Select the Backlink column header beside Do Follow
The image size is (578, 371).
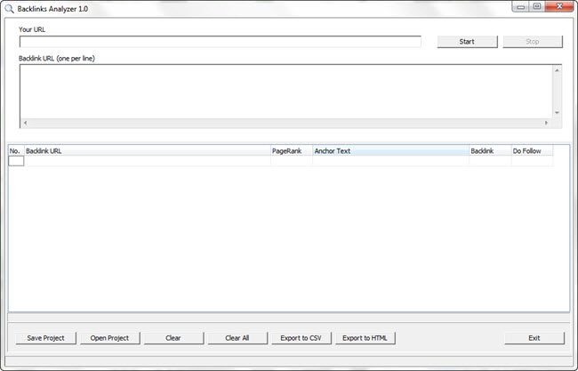pyautogui.click(x=489, y=151)
